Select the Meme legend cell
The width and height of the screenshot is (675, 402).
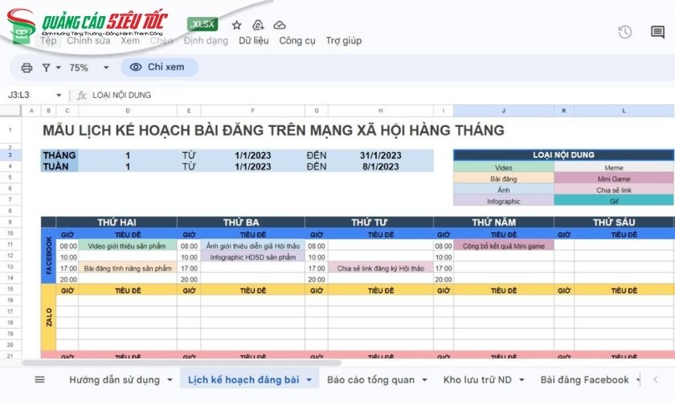tap(613, 167)
